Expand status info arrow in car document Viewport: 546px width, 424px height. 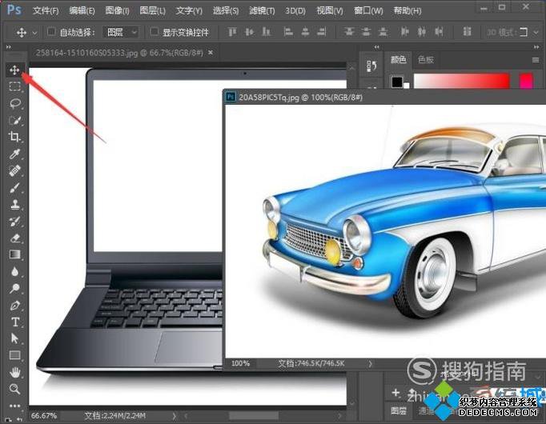pyautogui.click(x=370, y=364)
